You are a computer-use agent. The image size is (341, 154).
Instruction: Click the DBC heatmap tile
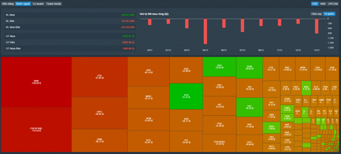(x=287, y=69)
